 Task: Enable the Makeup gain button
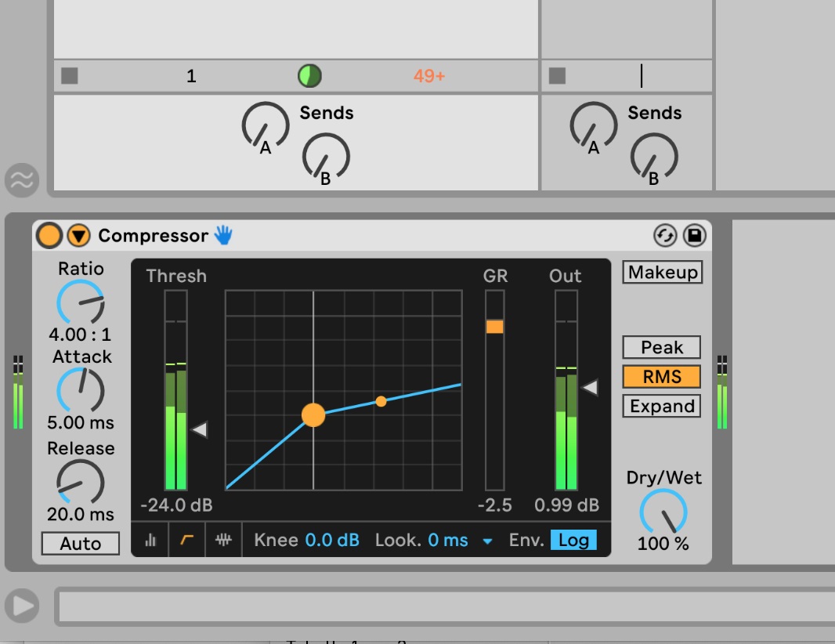[x=663, y=273]
